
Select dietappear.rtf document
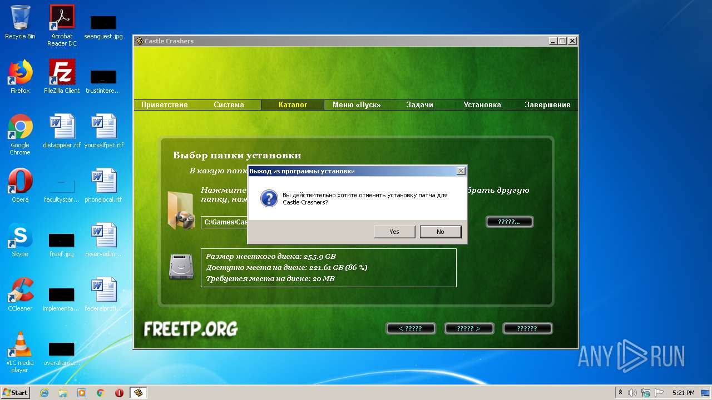(62, 131)
